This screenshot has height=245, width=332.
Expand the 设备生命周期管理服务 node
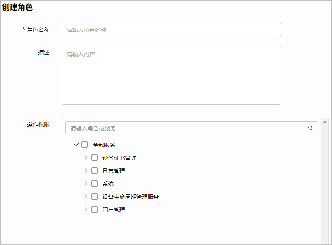pos(86,196)
